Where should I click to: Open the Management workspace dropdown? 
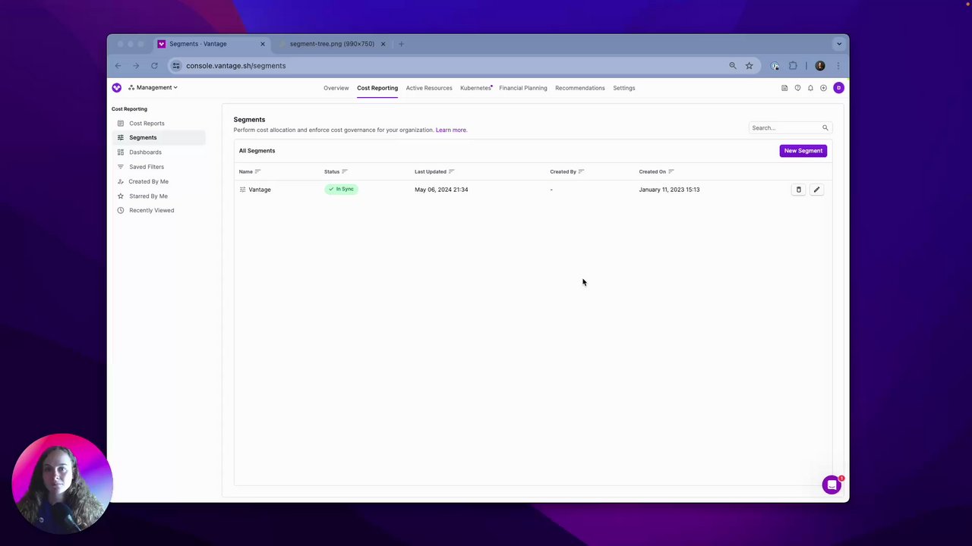(x=153, y=88)
